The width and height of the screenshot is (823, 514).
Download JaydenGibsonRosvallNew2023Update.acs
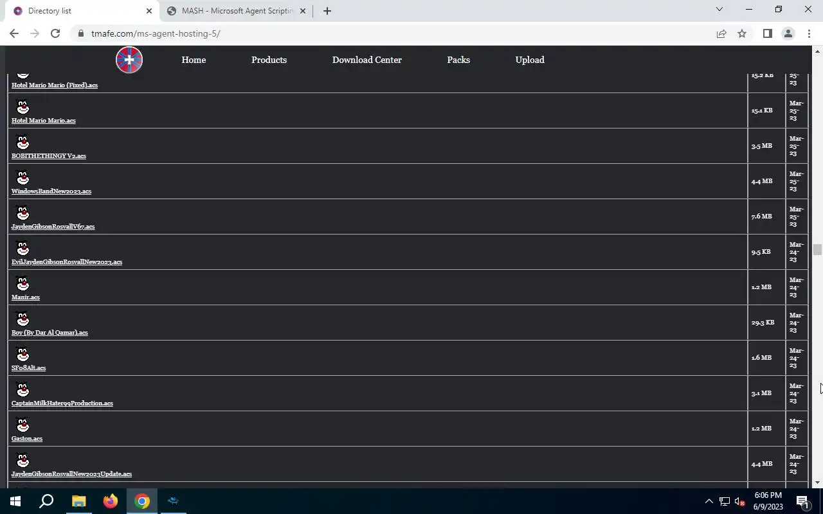coord(72,474)
